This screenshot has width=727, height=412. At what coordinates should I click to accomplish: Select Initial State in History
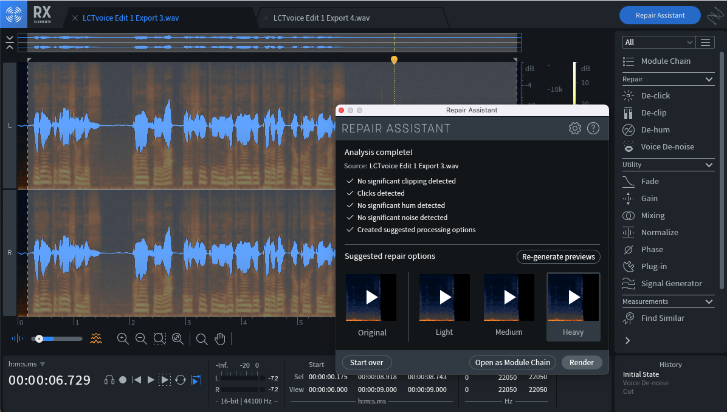coord(641,374)
